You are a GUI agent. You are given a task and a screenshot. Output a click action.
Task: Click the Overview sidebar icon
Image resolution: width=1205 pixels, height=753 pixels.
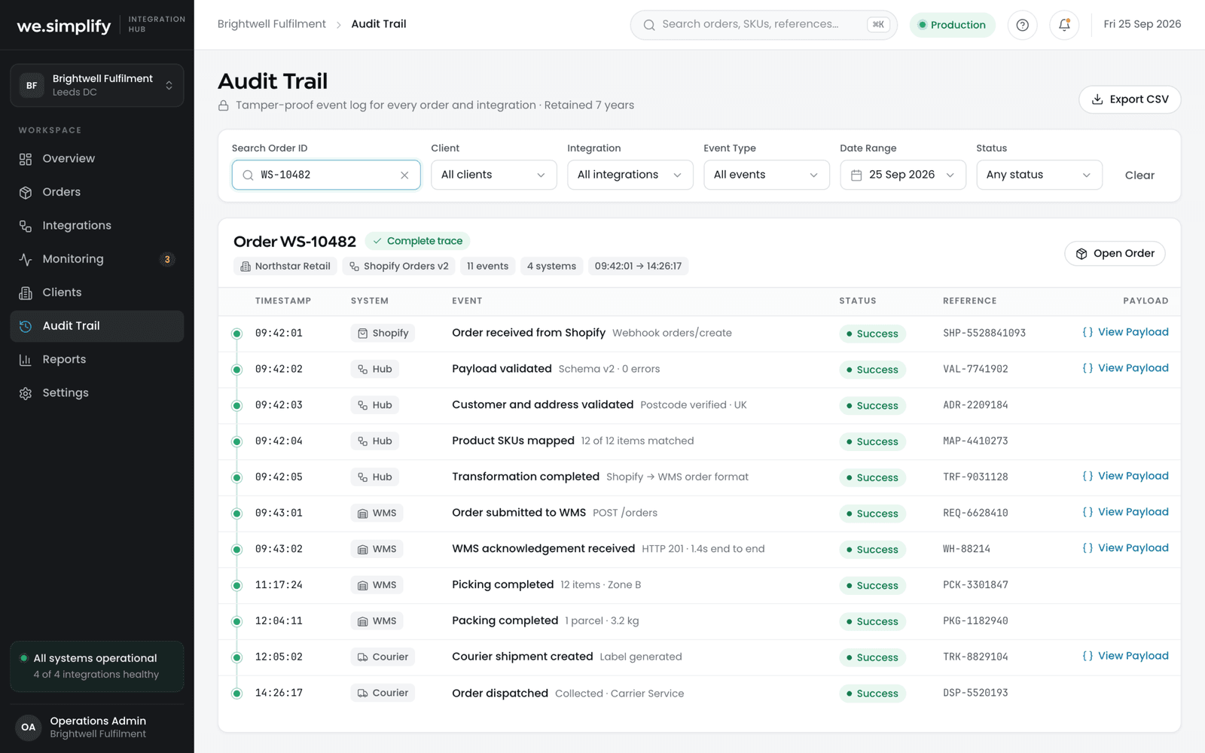[26, 159]
